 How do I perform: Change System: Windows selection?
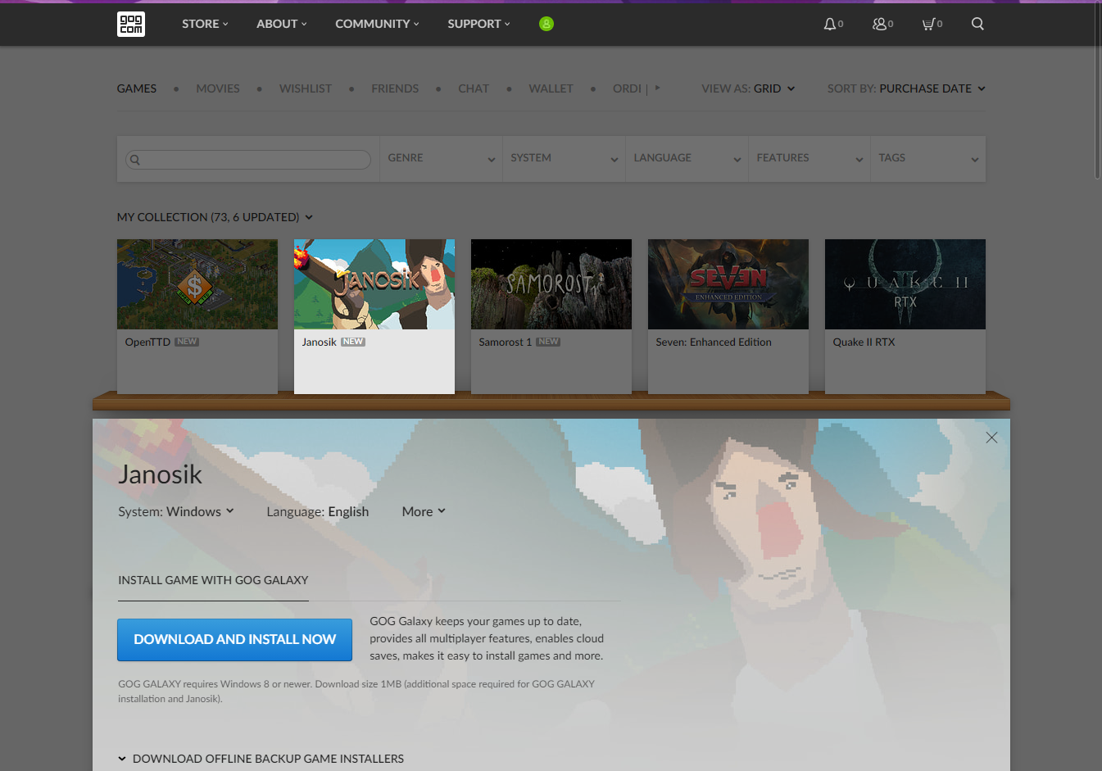pyautogui.click(x=176, y=511)
